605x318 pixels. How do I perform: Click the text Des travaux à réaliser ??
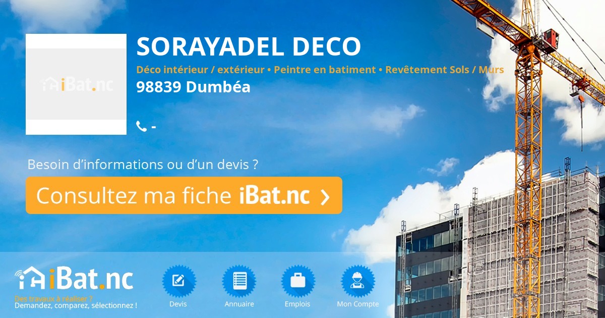click(54, 298)
